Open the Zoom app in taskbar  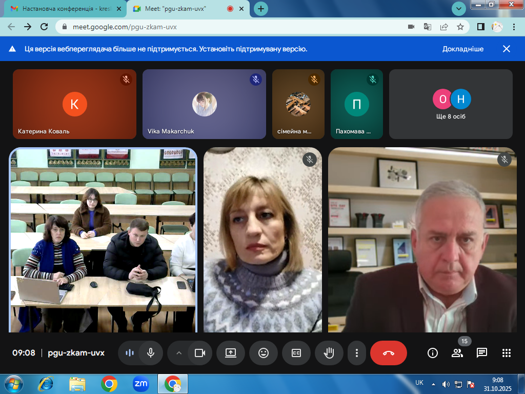(x=140, y=383)
